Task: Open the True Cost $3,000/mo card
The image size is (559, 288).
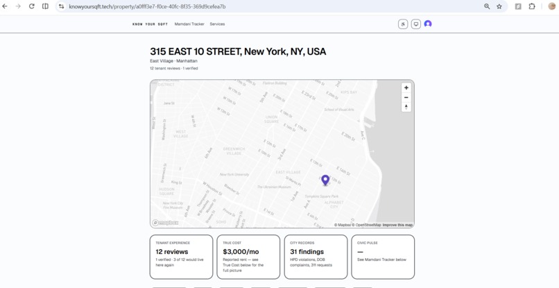Action: pos(248,257)
